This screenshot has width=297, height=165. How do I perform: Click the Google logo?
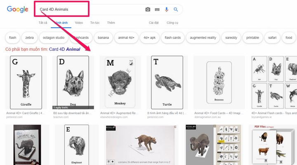point(17,9)
